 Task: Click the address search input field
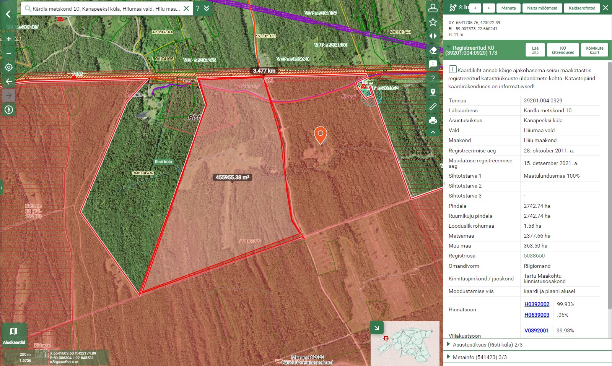point(106,8)
